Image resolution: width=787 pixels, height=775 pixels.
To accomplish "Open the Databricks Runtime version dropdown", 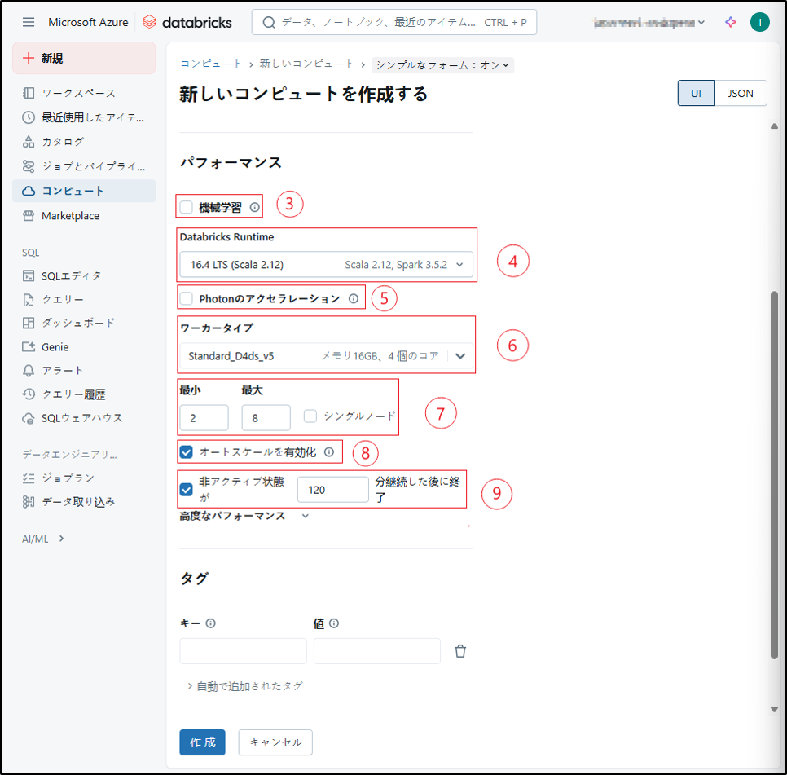I will [x=326, y=265].
